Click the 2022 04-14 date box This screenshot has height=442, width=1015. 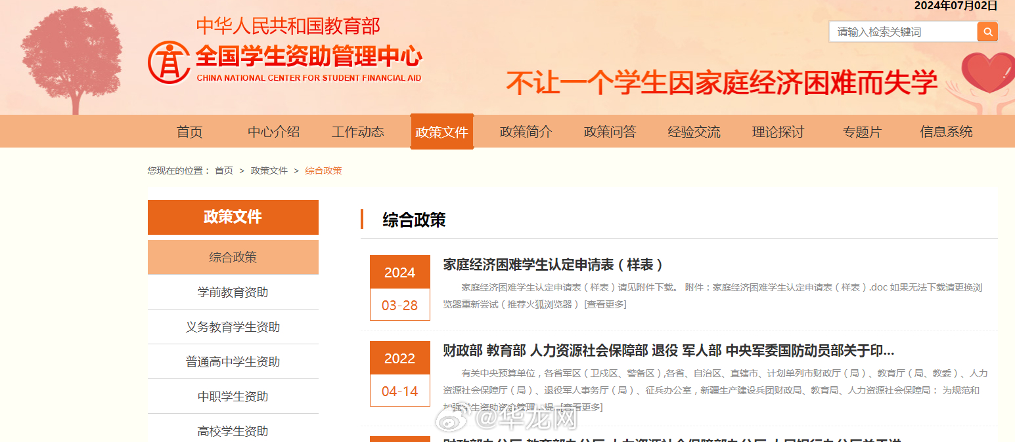click(400, 374)
